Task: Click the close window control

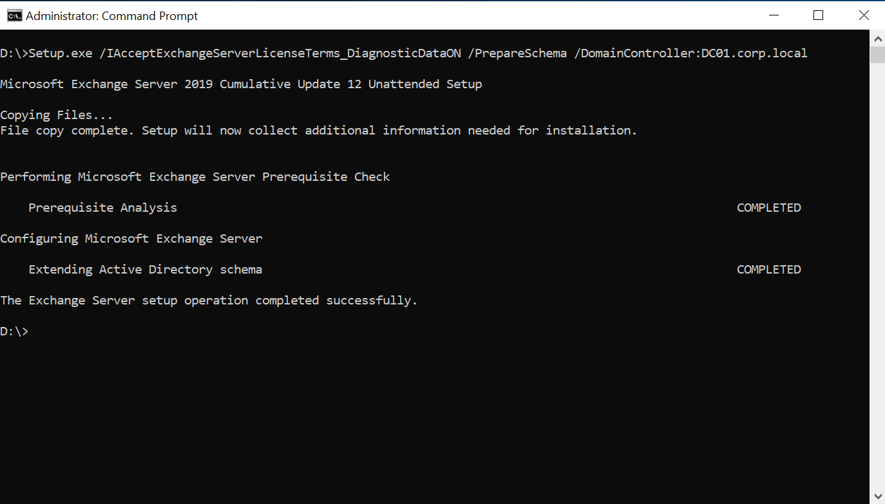Action: click(x=864, y=15)
